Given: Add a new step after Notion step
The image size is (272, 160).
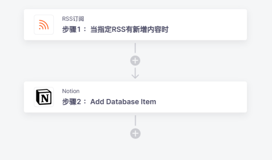Looking at the screenshot, I should [x=135, y=133].
